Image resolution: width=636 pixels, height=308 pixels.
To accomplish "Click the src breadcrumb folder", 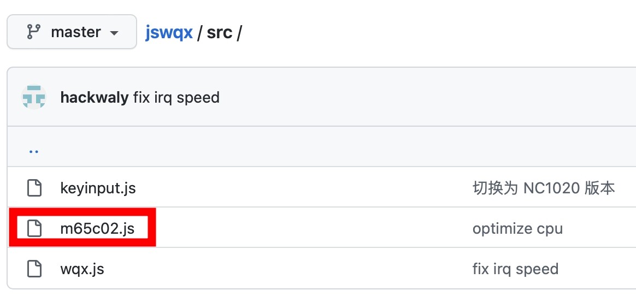I will [220, 32].
